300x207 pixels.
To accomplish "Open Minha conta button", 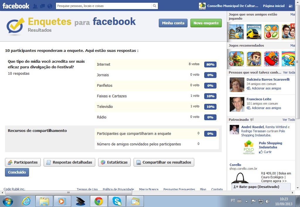I will click(173, 23).
